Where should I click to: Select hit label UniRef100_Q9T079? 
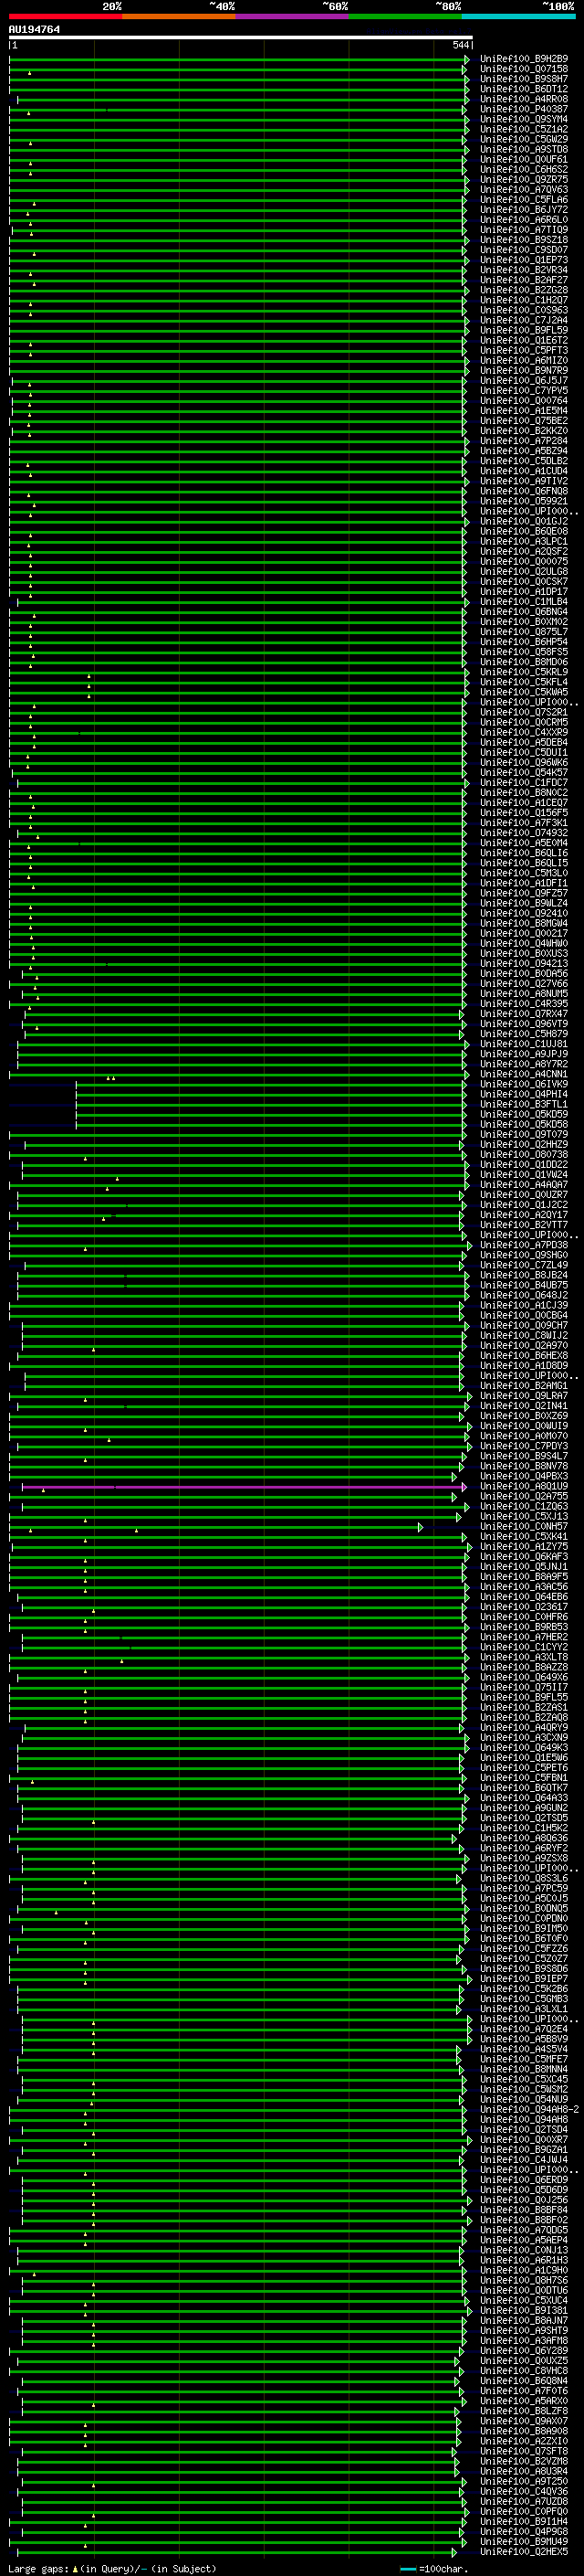tap(524, 1134)
